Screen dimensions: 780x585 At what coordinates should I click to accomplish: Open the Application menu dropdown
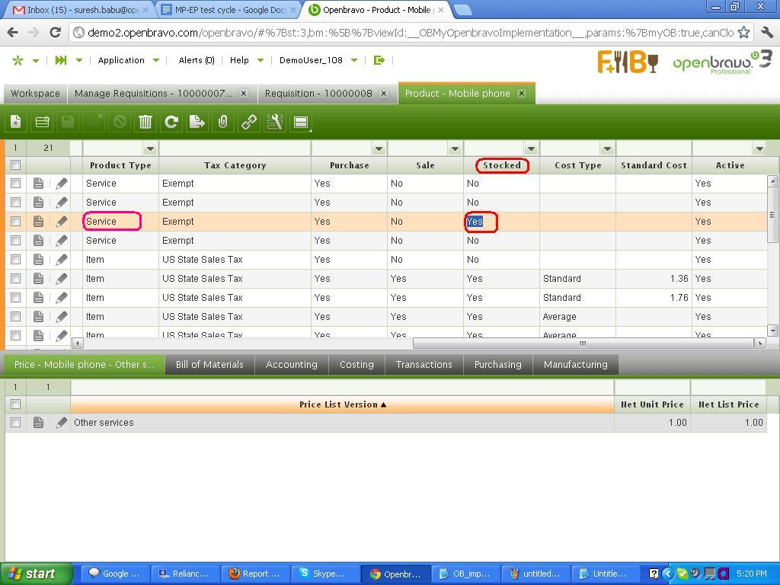coord(128,60)
